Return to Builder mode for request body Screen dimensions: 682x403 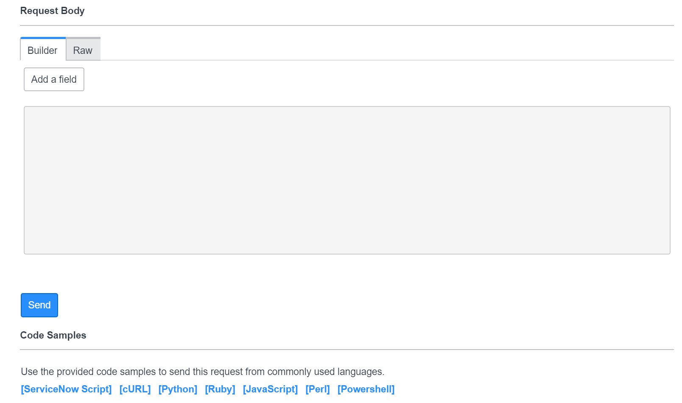pyautogui.click(x=42, y=50)
